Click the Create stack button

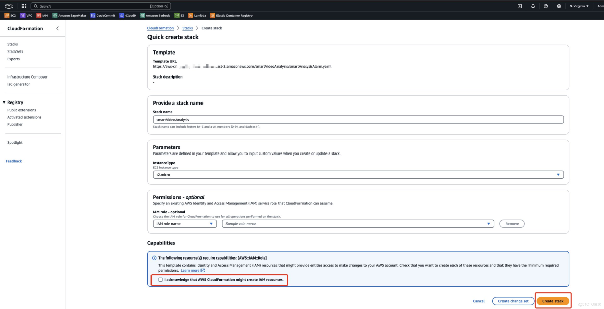(553, 301)
